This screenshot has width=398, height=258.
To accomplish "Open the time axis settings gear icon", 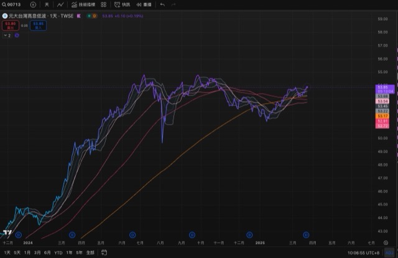I will click(x=386, y=243).
